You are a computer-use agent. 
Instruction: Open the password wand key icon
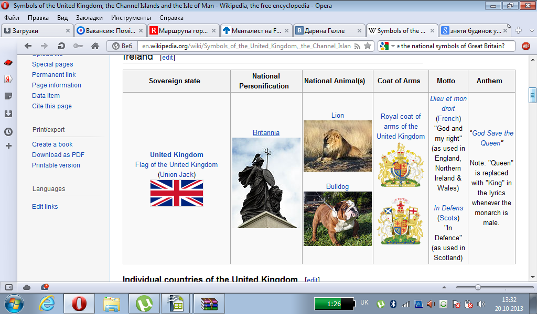(78, 46)
